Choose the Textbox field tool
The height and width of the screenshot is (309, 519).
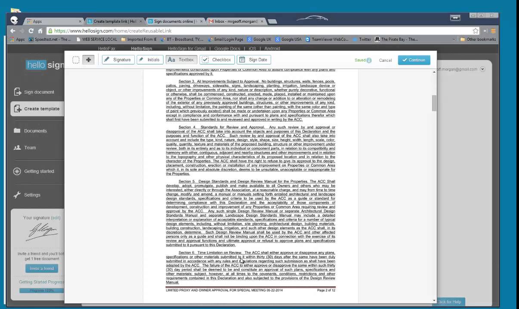[x=181, y=60]
